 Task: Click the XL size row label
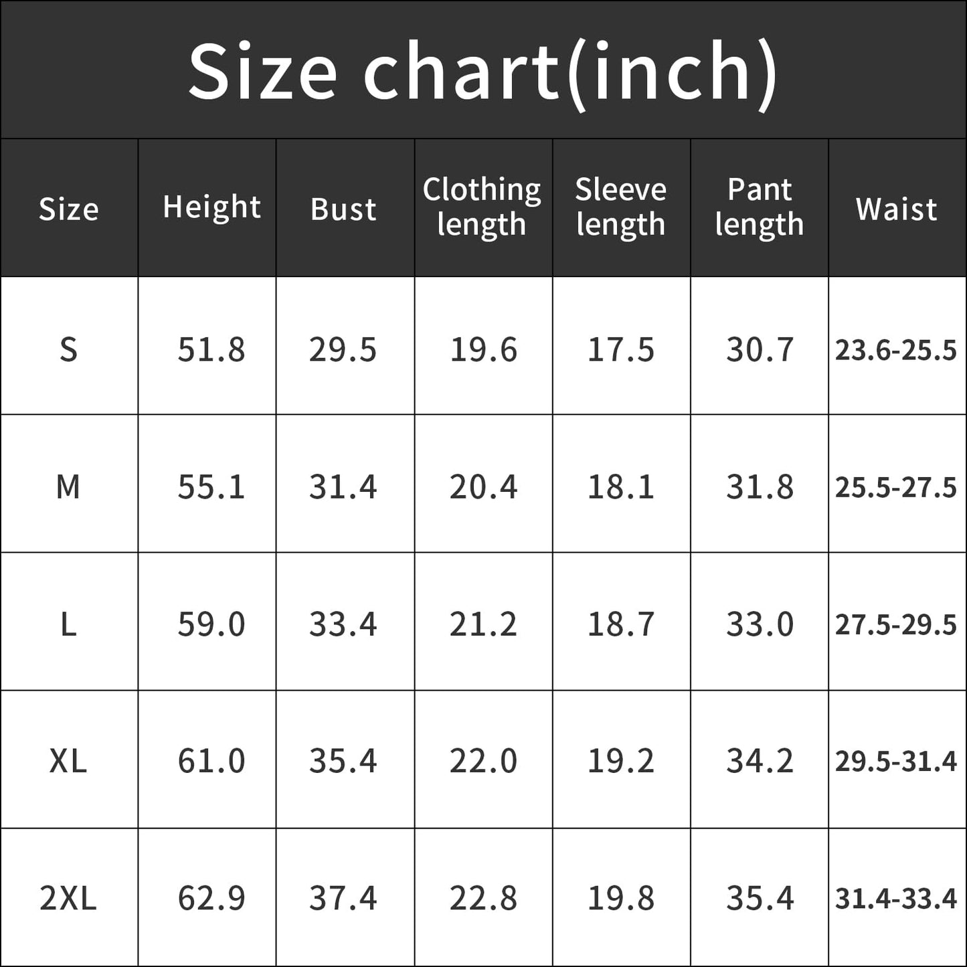[x=68, y=762]
